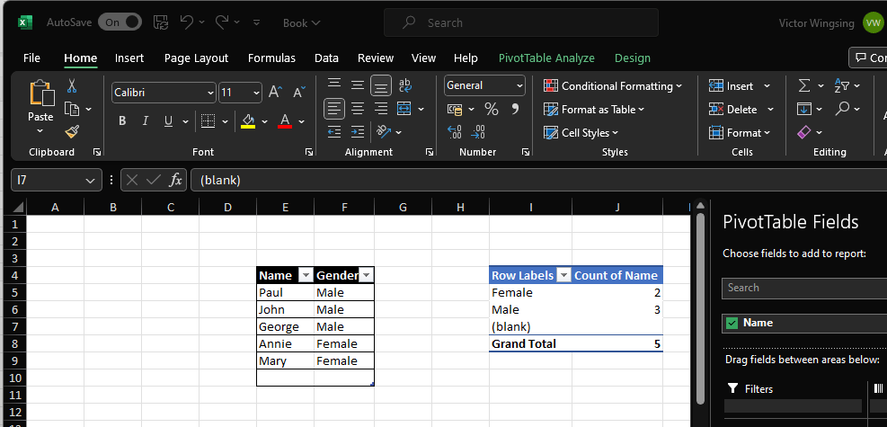
Task: Click the Increase Font Size icon
Action: coord(276,93)
